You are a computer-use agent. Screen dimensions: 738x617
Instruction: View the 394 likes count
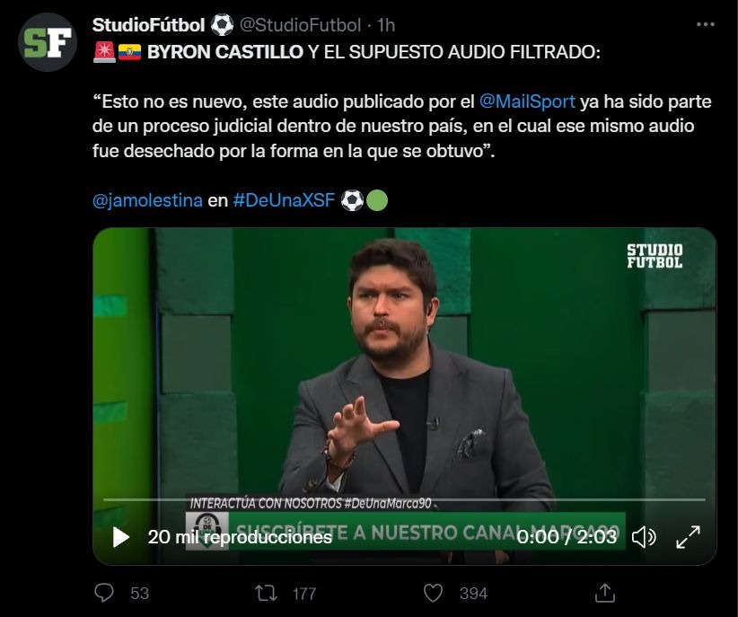pyautogui.click(x=473, y=594)
